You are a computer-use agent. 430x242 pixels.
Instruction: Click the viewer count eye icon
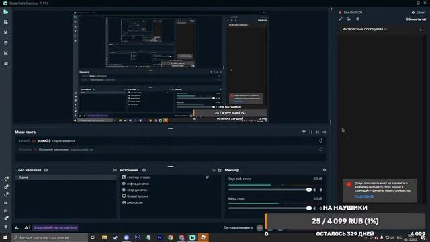(413, 13)
